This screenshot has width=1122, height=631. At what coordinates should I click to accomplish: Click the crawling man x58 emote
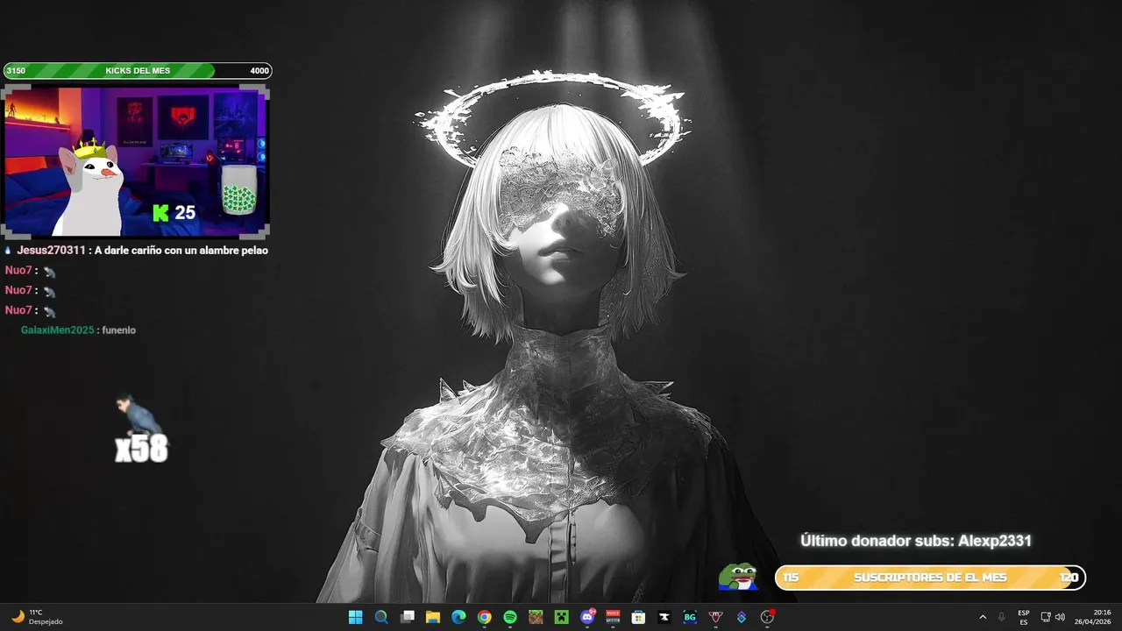[x=140, y=429]
